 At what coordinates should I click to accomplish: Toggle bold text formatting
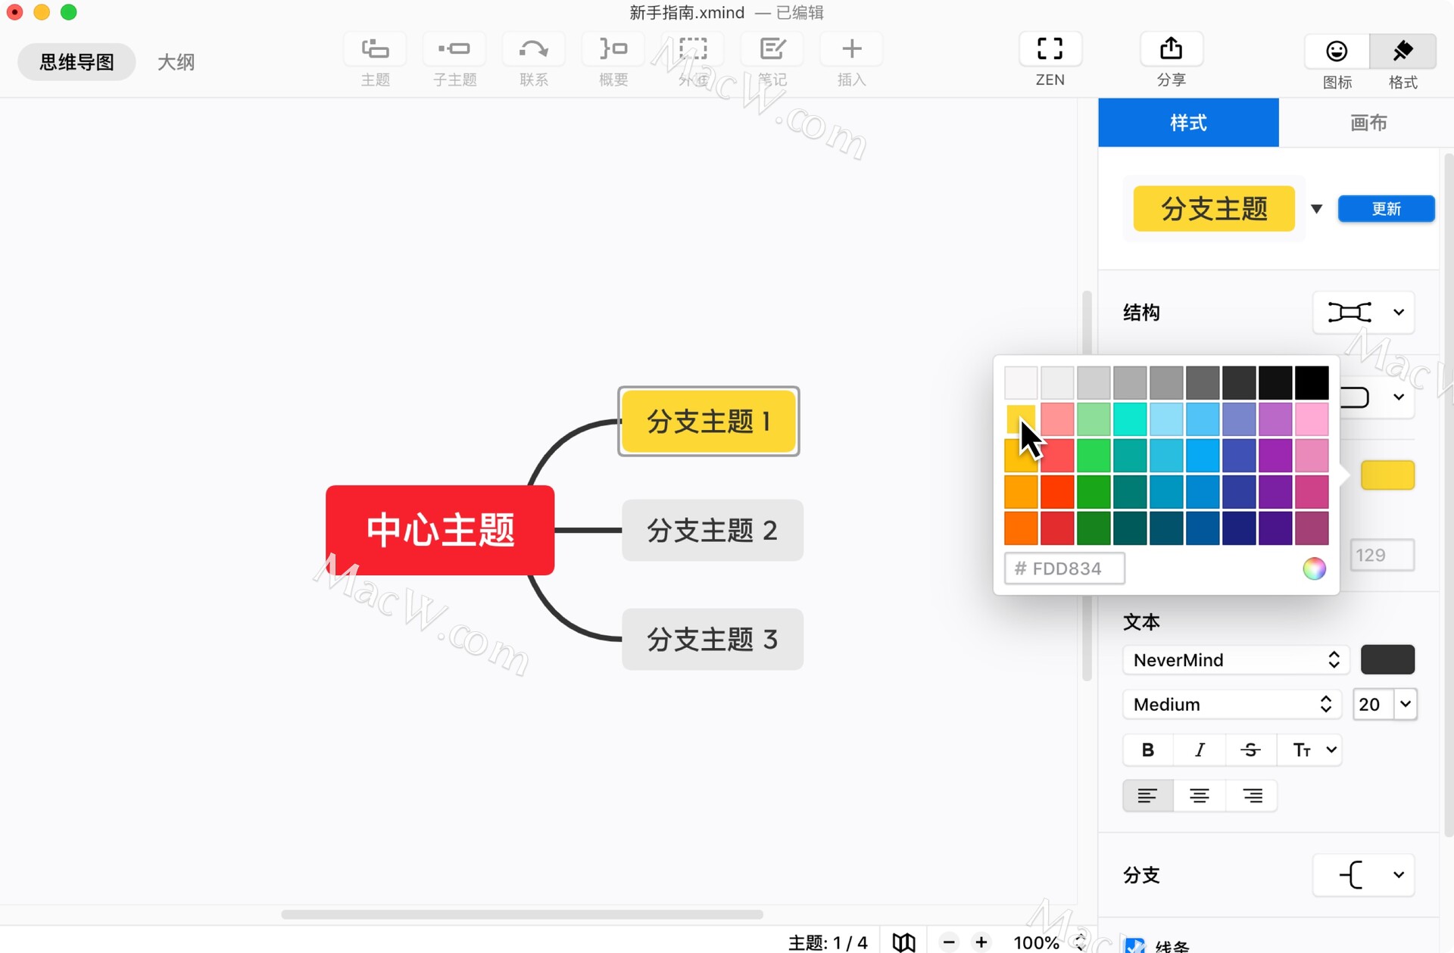click(1147, 749)
